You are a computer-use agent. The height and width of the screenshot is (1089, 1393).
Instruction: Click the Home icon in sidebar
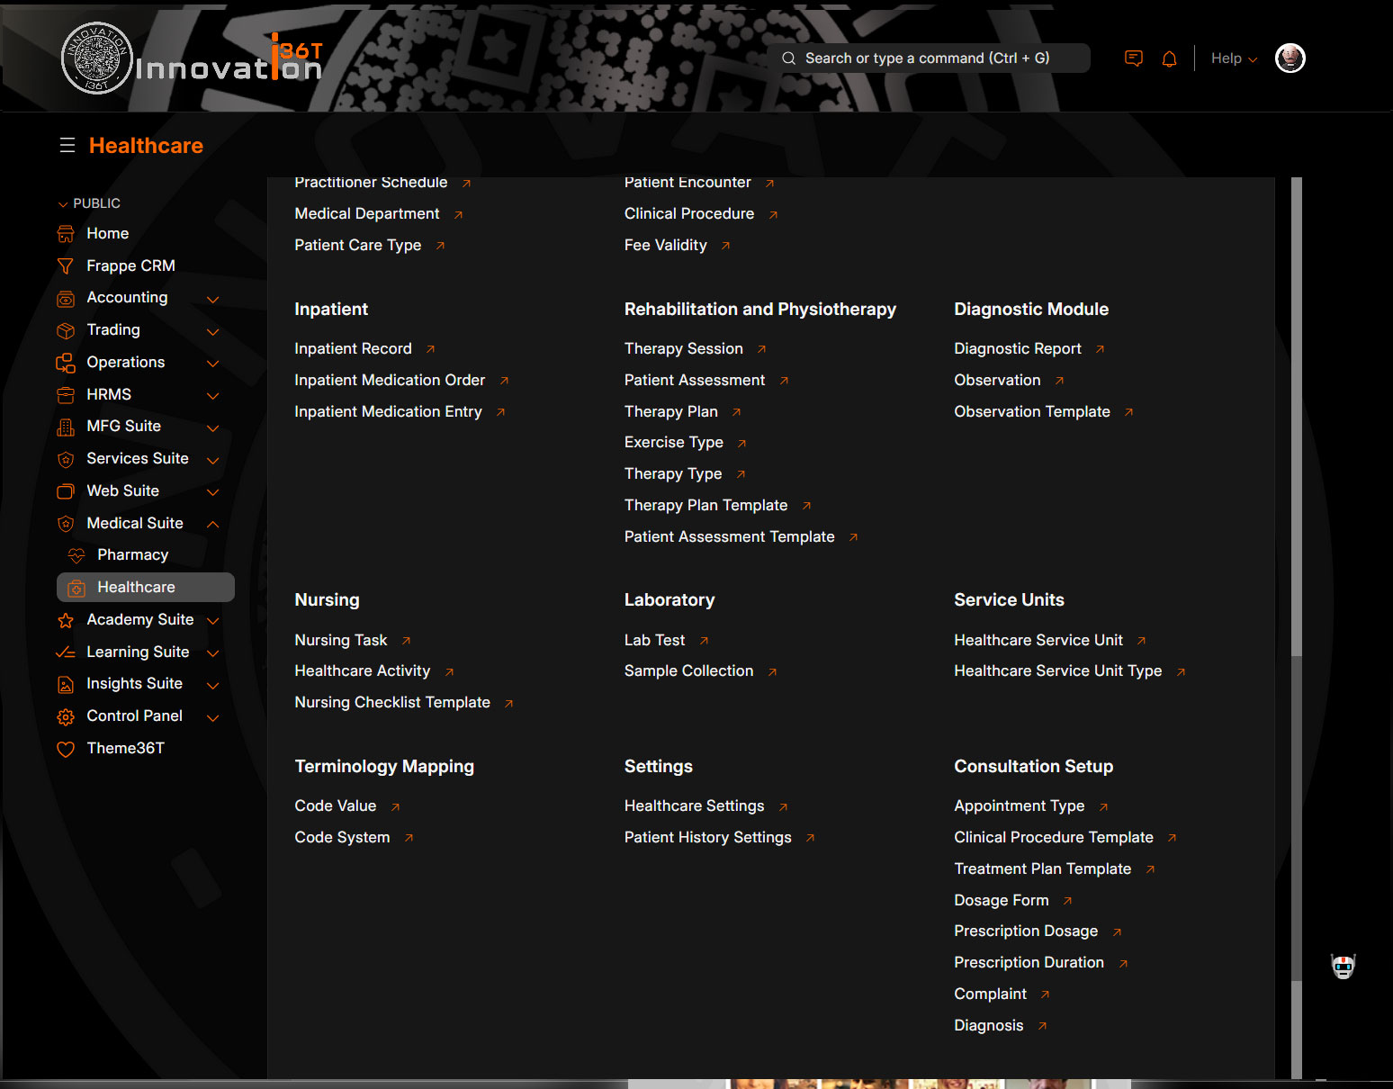click(66, 234)
